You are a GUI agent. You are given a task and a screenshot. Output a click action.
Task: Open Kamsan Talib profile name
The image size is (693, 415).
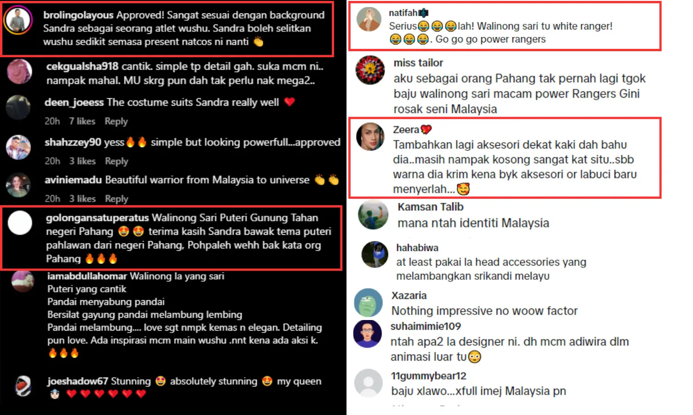[x=430, y=207]
